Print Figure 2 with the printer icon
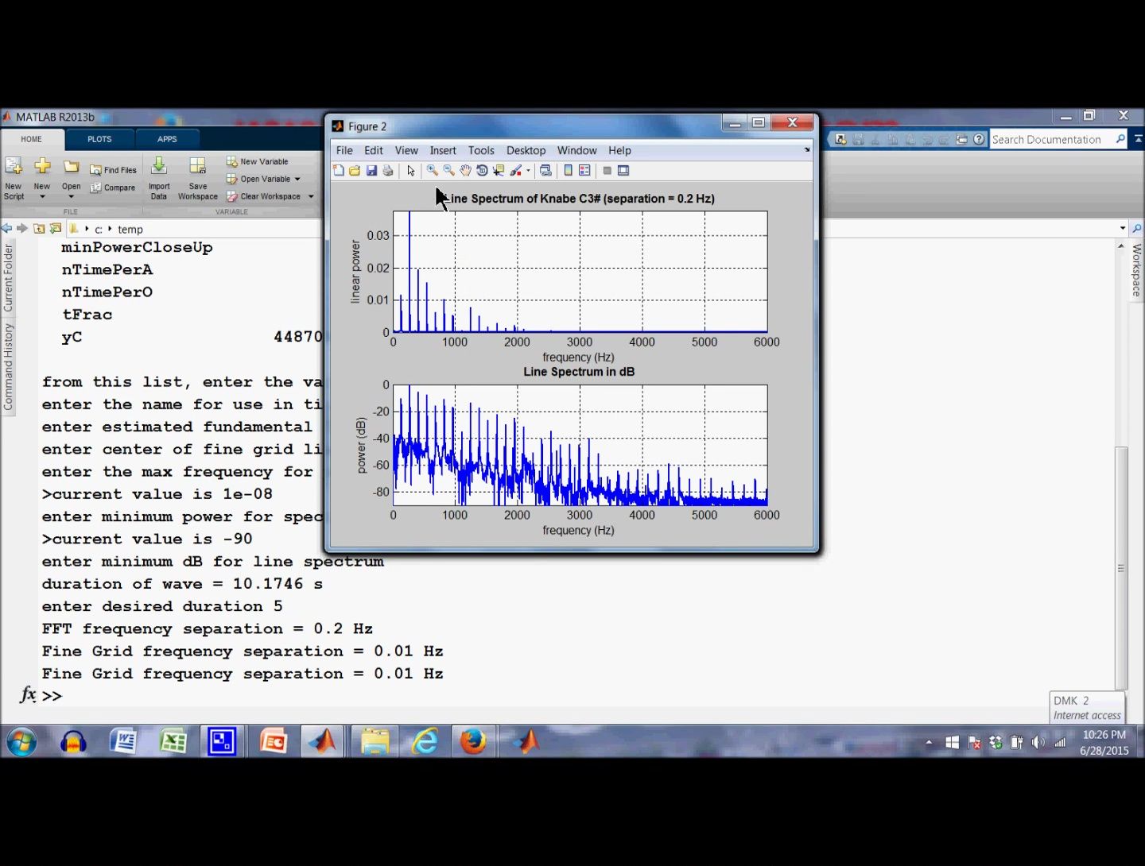This screenshot has height=866, width=1145. [388, 171]
